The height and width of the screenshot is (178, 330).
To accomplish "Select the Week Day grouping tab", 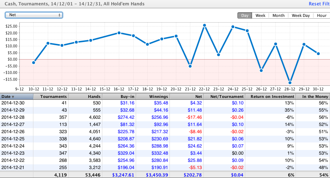I will (x=301, y=15).
